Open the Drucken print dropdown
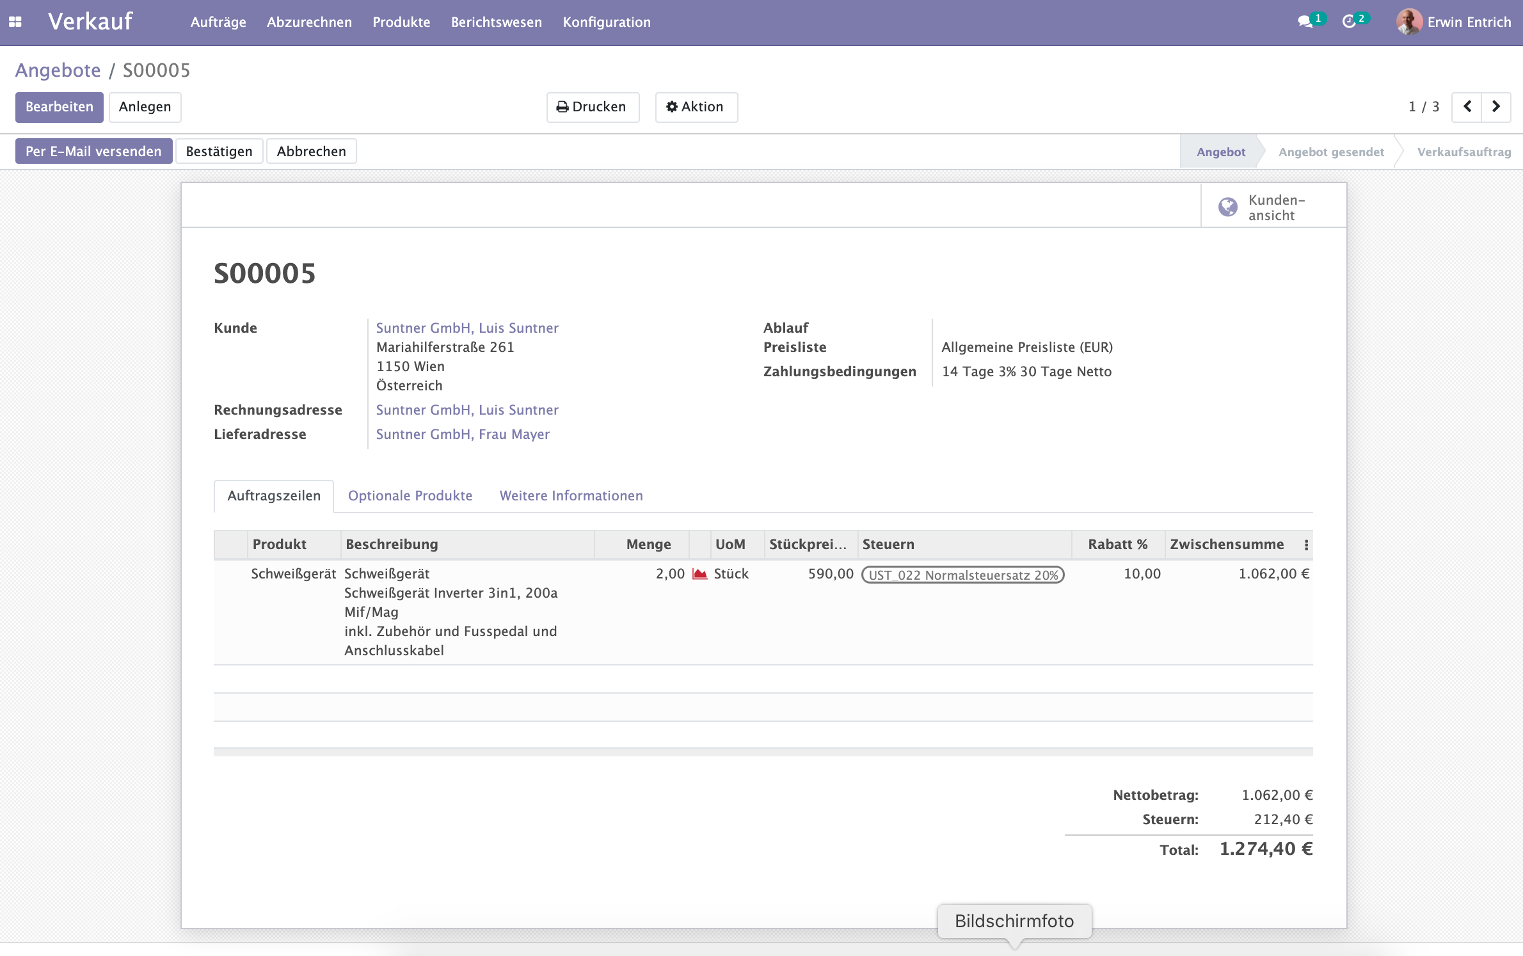 pos(592,107)
